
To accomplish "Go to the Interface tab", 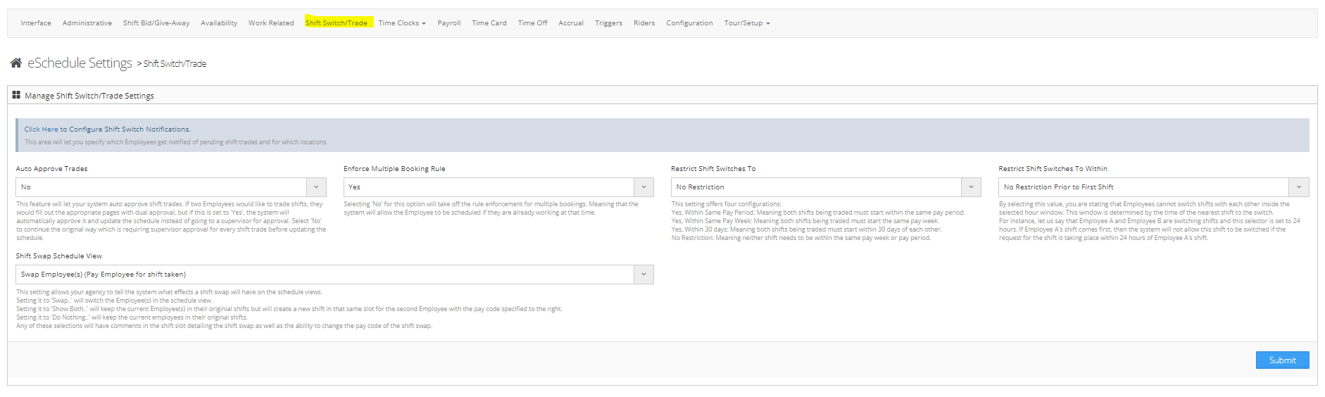I will [36, 23].
